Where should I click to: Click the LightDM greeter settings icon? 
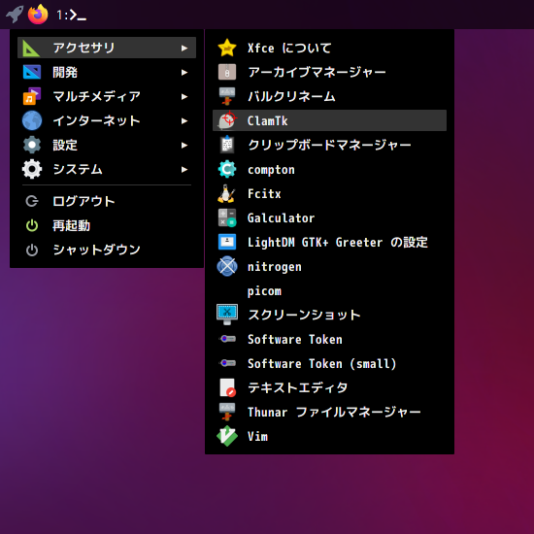tap(227, 242)
